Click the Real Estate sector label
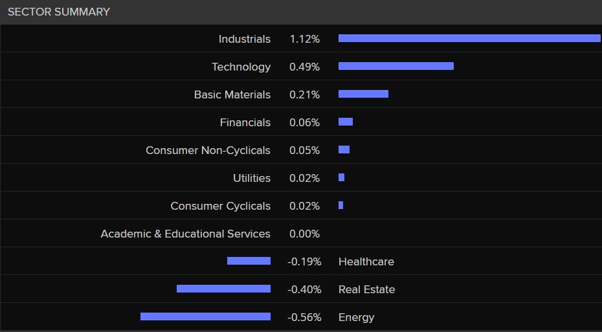 click(366, 289)
